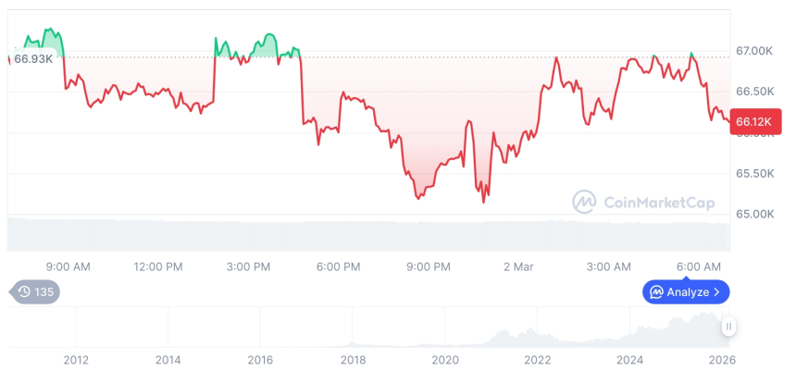This screenshot has height=371, width=796.
Task: Click the 9:00 PM time axis label
Action: point(429,267)
